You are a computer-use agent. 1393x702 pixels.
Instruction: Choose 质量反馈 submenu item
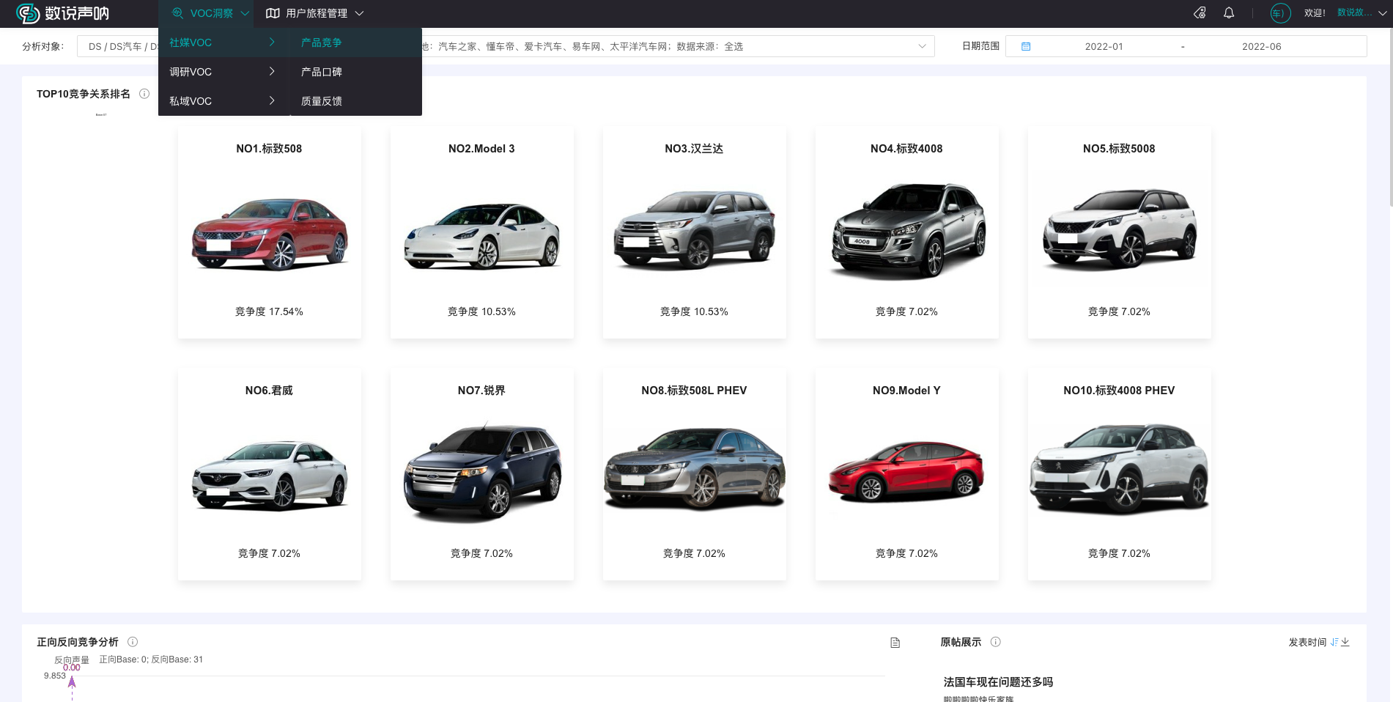click(x=356, y=101)
